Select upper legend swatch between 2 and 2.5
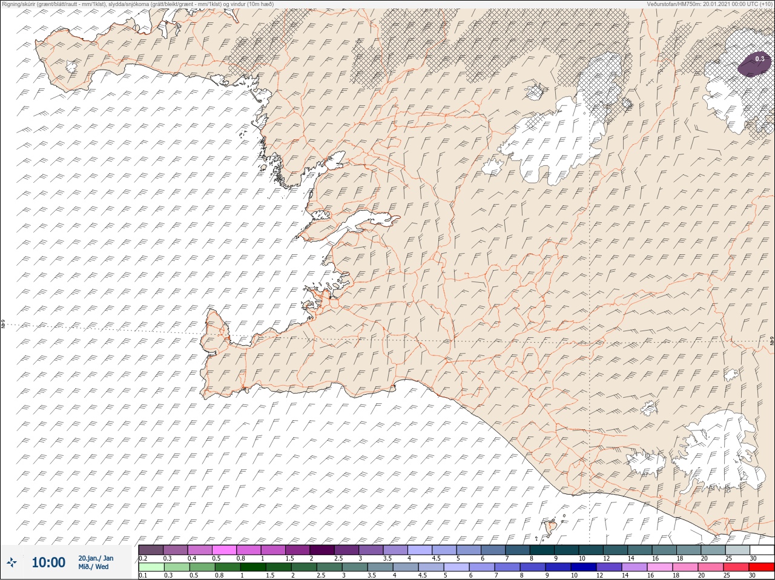 tap(322, 549)
